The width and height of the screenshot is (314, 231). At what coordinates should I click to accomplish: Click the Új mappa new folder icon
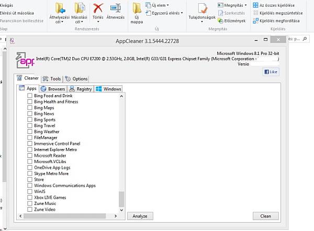click(137, 8)
